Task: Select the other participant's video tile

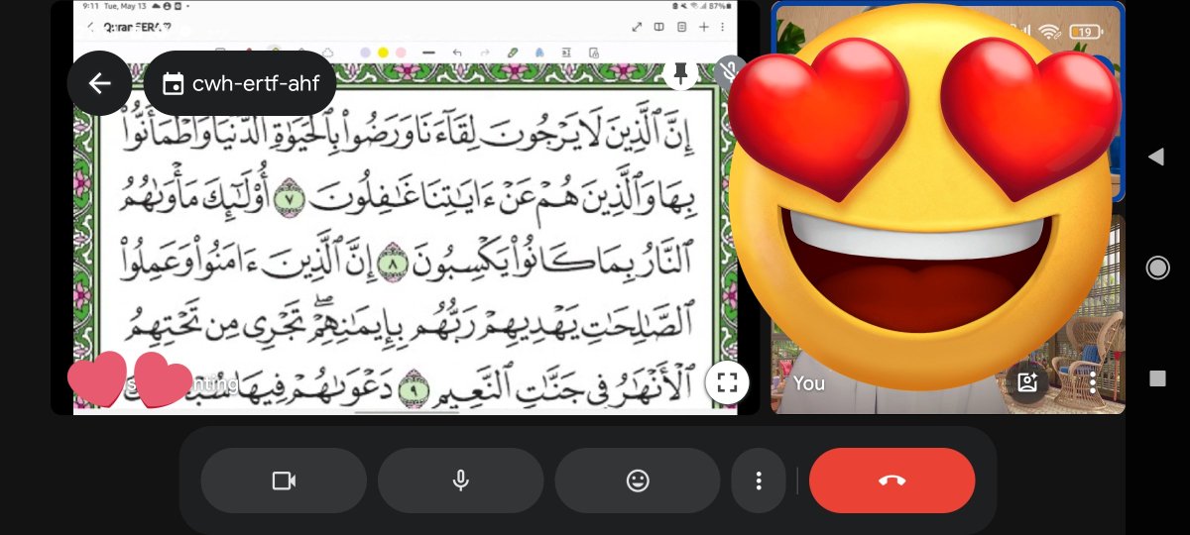Action: coord(948,101)
